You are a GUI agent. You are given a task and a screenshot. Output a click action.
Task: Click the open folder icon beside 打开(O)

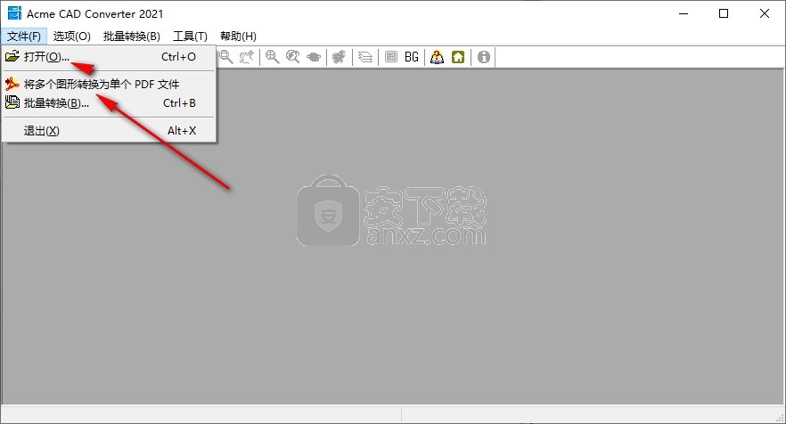click(x=12, y=56)
